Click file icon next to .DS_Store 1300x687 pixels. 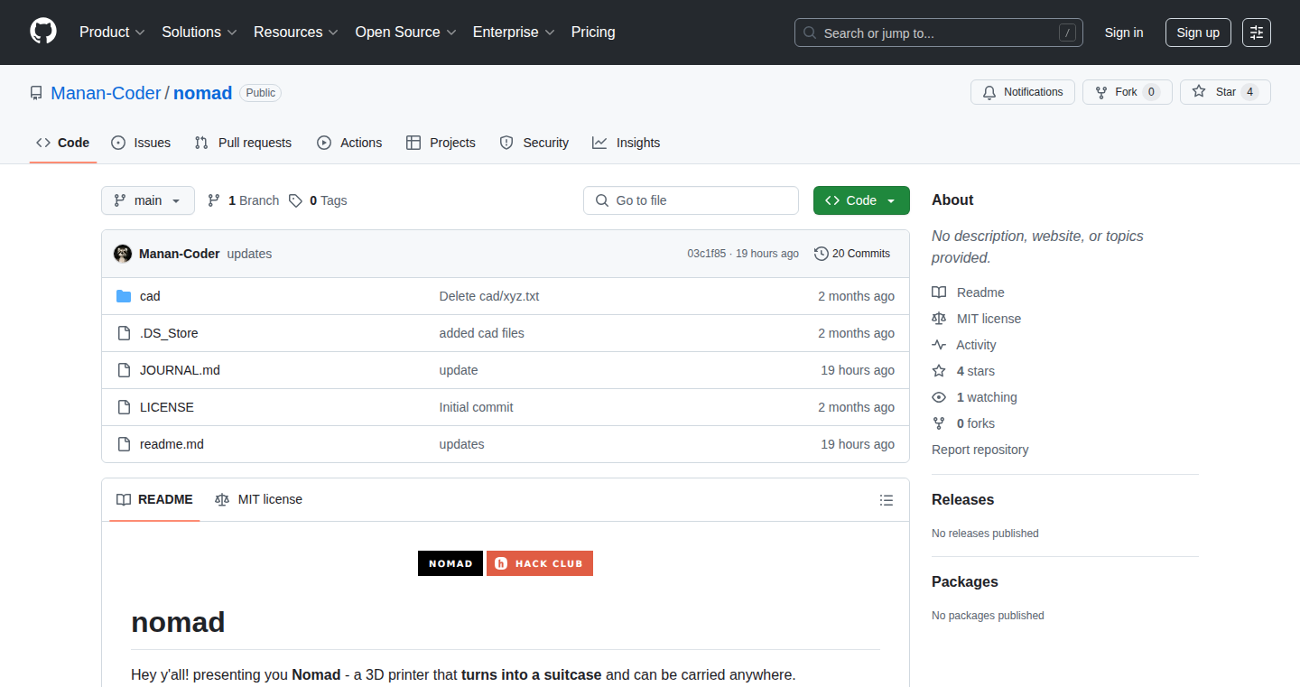coord(124,333)
